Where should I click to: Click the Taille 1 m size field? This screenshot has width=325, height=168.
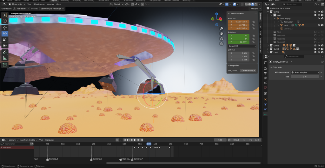point(305,77)
